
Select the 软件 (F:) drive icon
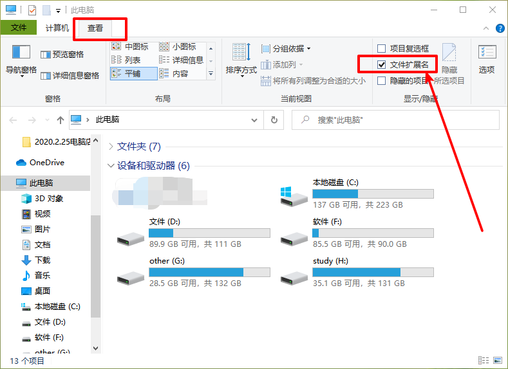coord(294,239)
